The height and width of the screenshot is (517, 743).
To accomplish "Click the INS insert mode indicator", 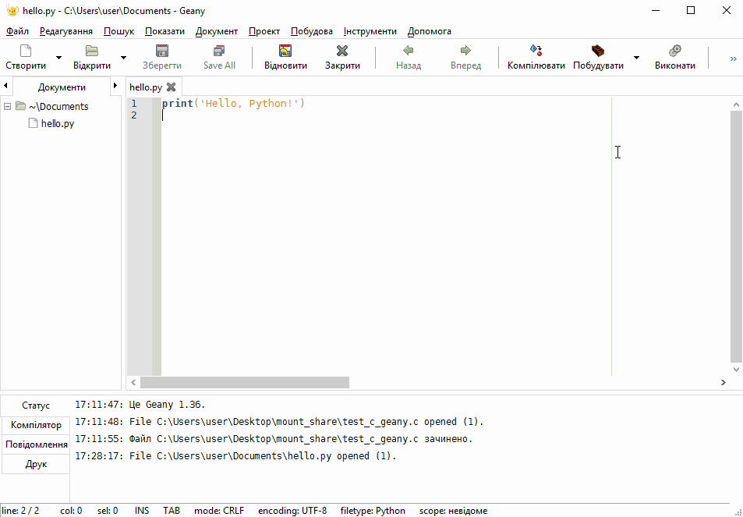I will click(142, 511).
